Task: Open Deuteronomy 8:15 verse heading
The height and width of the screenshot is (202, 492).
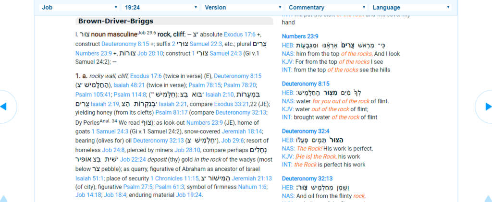Action: click(x=306, y=84)
